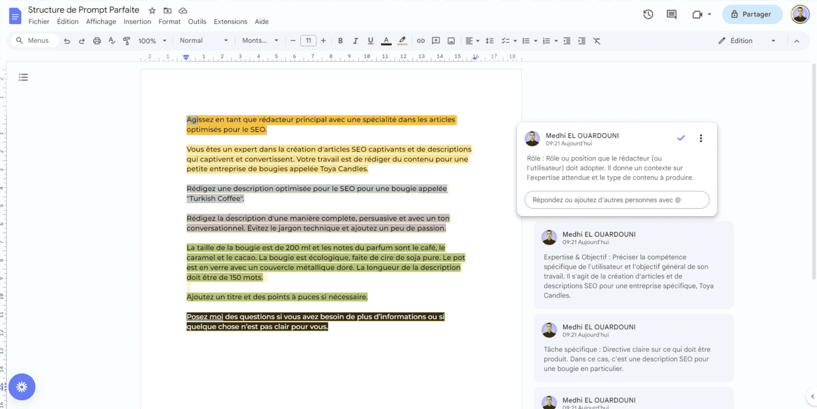
Task: Click the reply field Répondez ou ajoutez
Action: [x=617, y=200]
